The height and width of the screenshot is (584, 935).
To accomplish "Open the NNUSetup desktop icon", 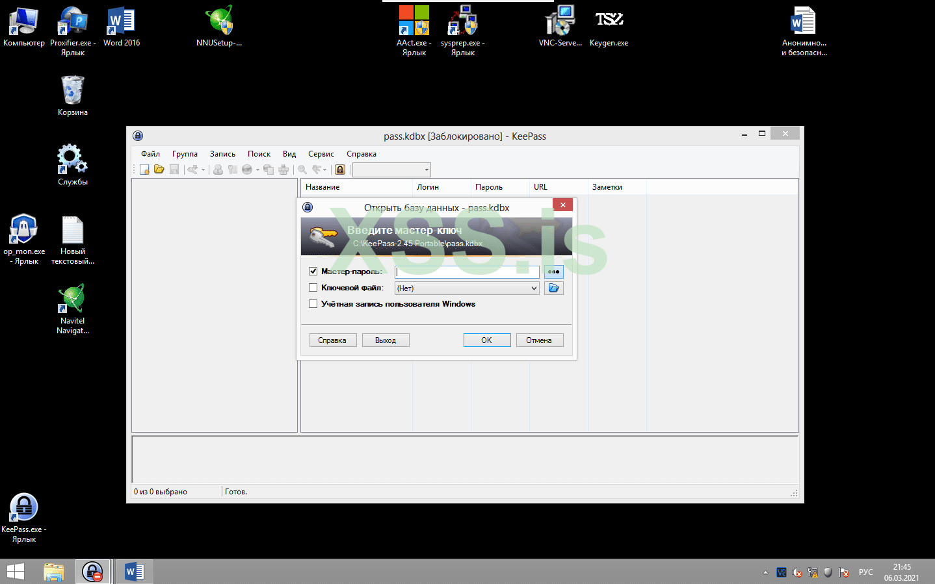I will (219, 27).
